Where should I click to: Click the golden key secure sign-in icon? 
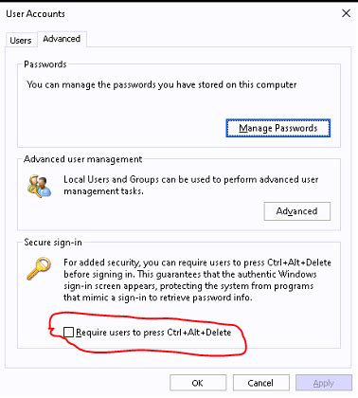pos(39,268)
